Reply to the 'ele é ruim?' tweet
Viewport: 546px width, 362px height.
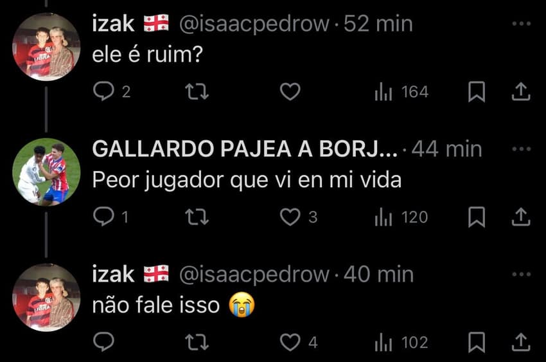point(104,91)
